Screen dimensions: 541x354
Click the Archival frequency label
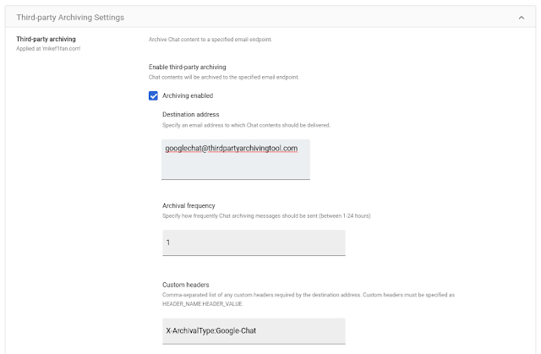point(189,206)
